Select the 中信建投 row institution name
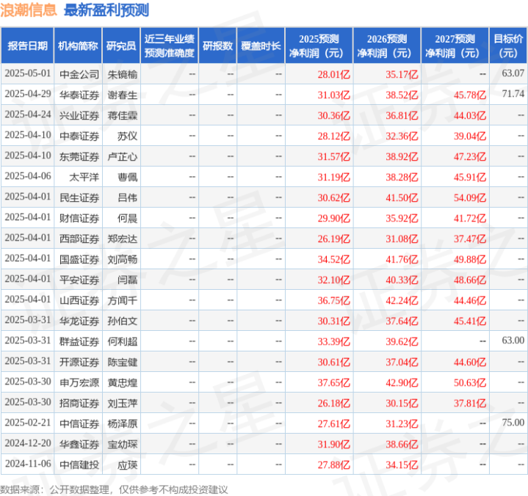Viewport: 528px width, 496px height. [79, 464]
